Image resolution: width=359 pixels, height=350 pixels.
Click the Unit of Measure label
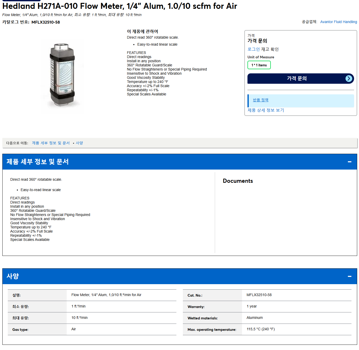(261, 57)
